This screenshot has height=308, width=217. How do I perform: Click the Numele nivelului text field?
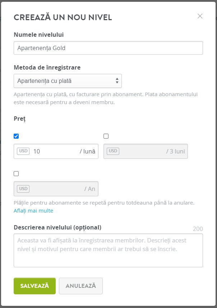[x=108, y=48]
